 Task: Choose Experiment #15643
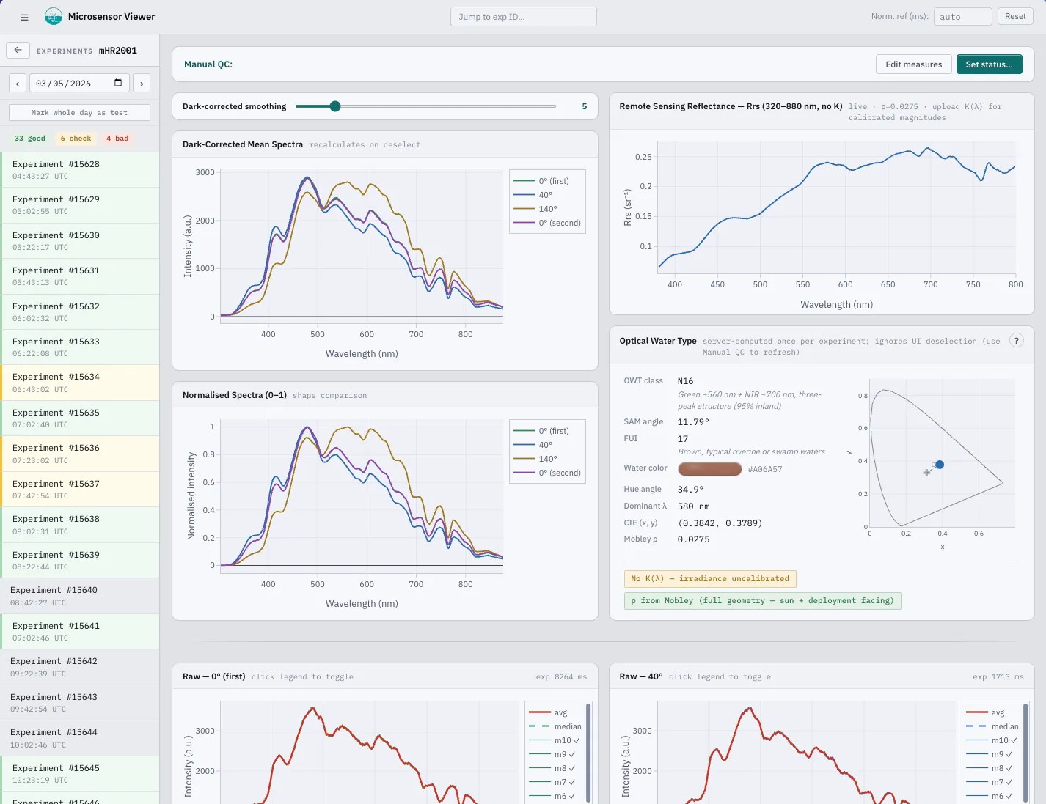click(80, 703)
